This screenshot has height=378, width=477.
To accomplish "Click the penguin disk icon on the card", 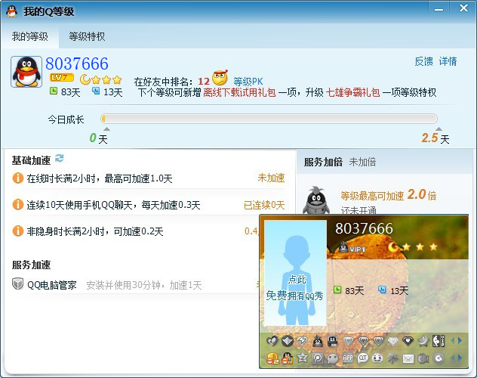I will pos(333,341).
